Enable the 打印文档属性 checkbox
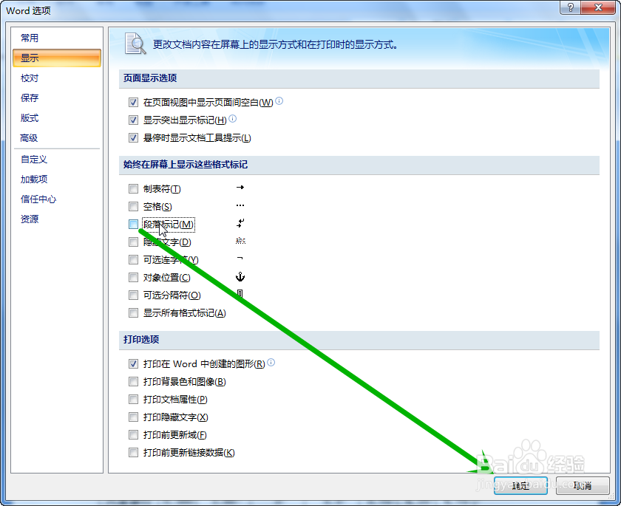 pos(133,400)
